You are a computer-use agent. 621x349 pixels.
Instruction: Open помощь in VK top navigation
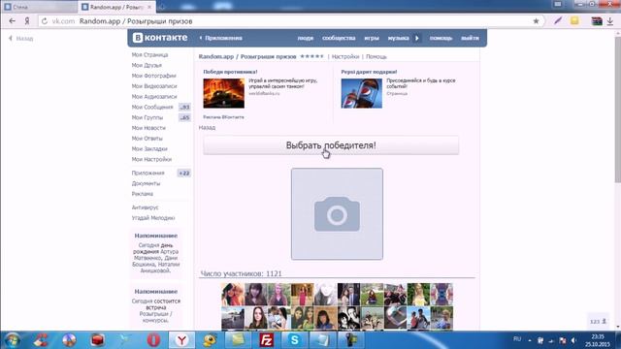441,38
